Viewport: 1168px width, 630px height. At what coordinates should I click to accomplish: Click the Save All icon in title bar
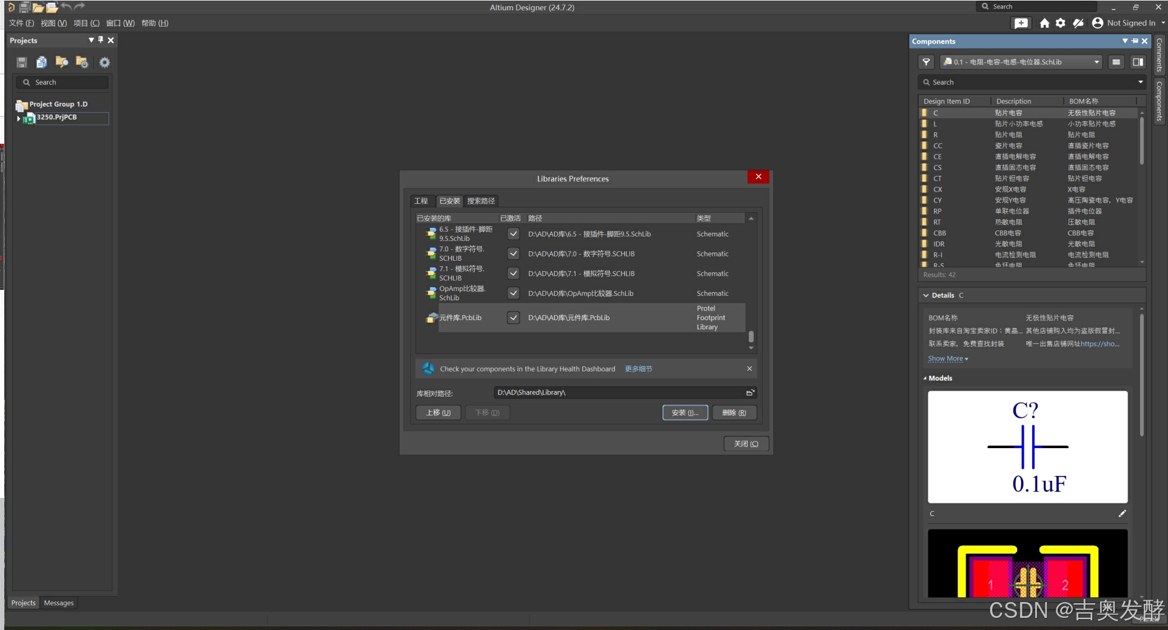point(24,7)
